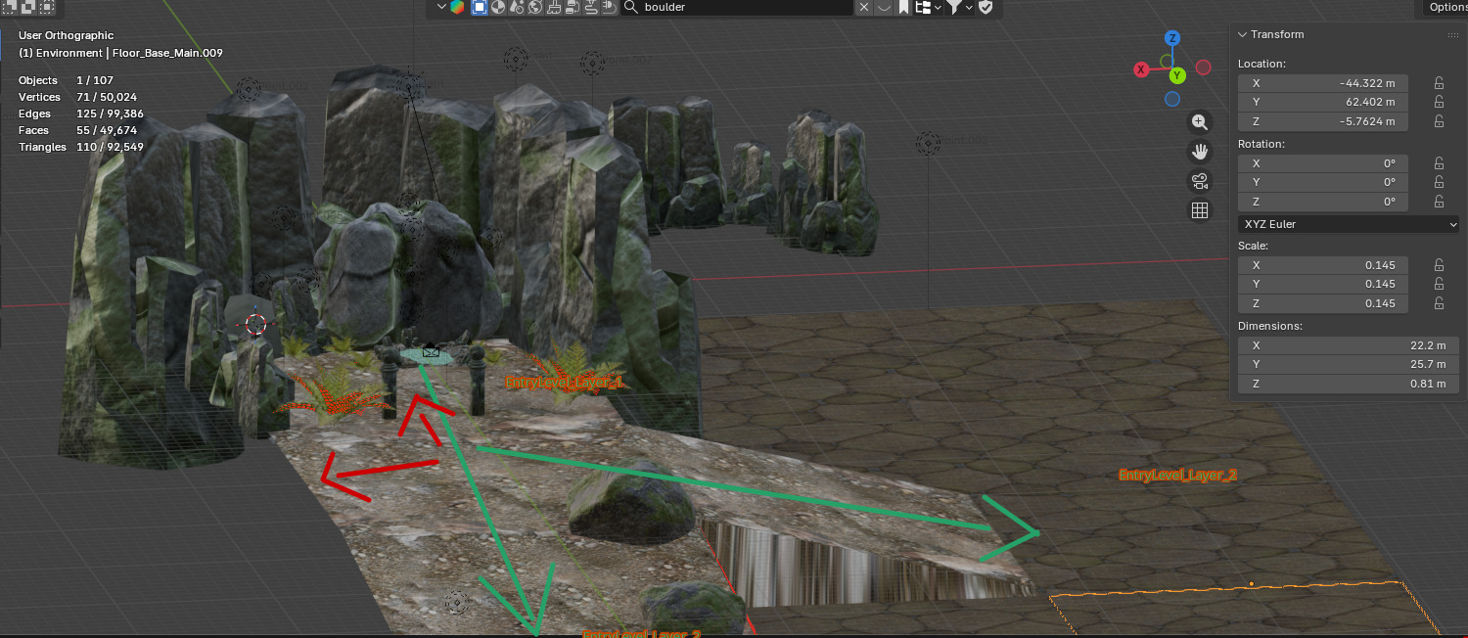1468x638 pixels.
Task: Click the blue Z axis on the gizmo
Action: coord(1172,38)
